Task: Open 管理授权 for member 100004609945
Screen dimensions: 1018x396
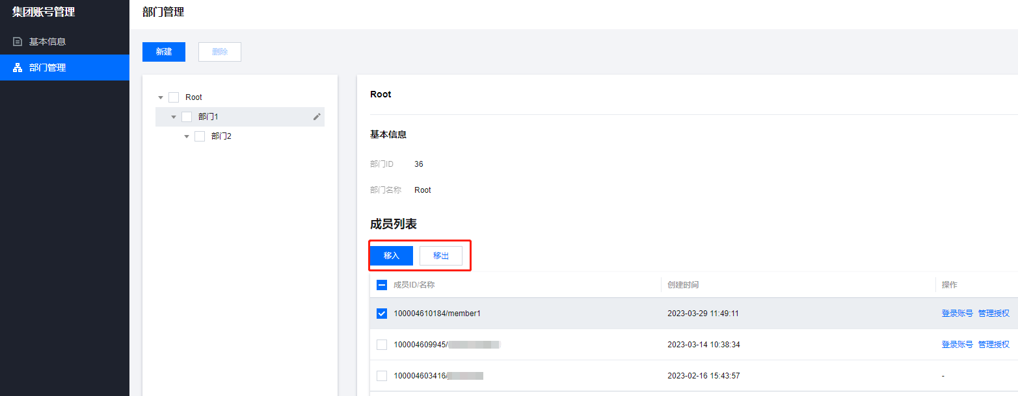Action: point(993,345)
